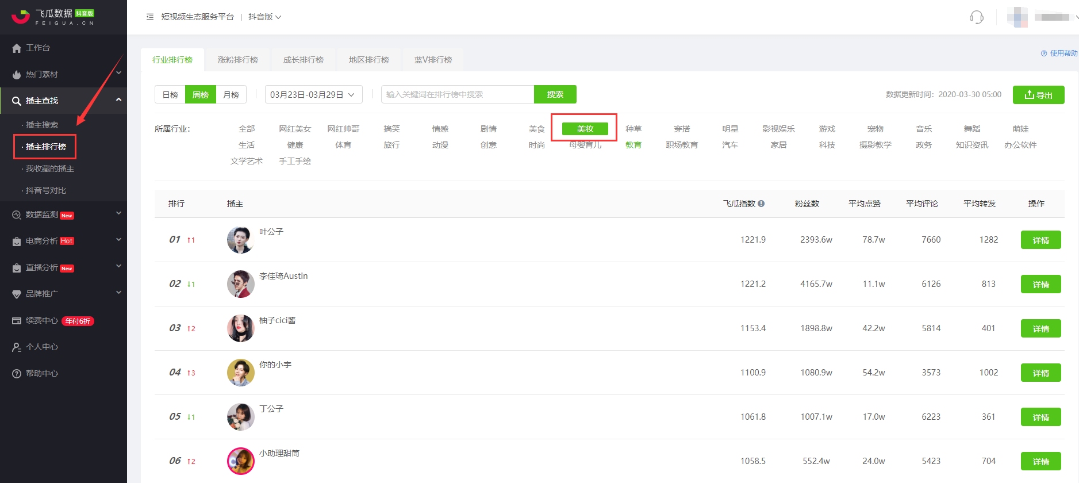Image resolution: width=1079 pixels, height=483 pixels.
Task: Select the 网红美女 industry filter
Action: [x=295, y=129]
